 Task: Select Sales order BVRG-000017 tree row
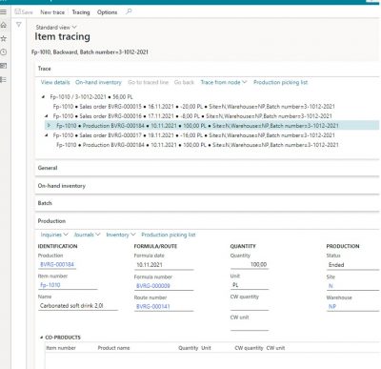[x=193, y=135]
